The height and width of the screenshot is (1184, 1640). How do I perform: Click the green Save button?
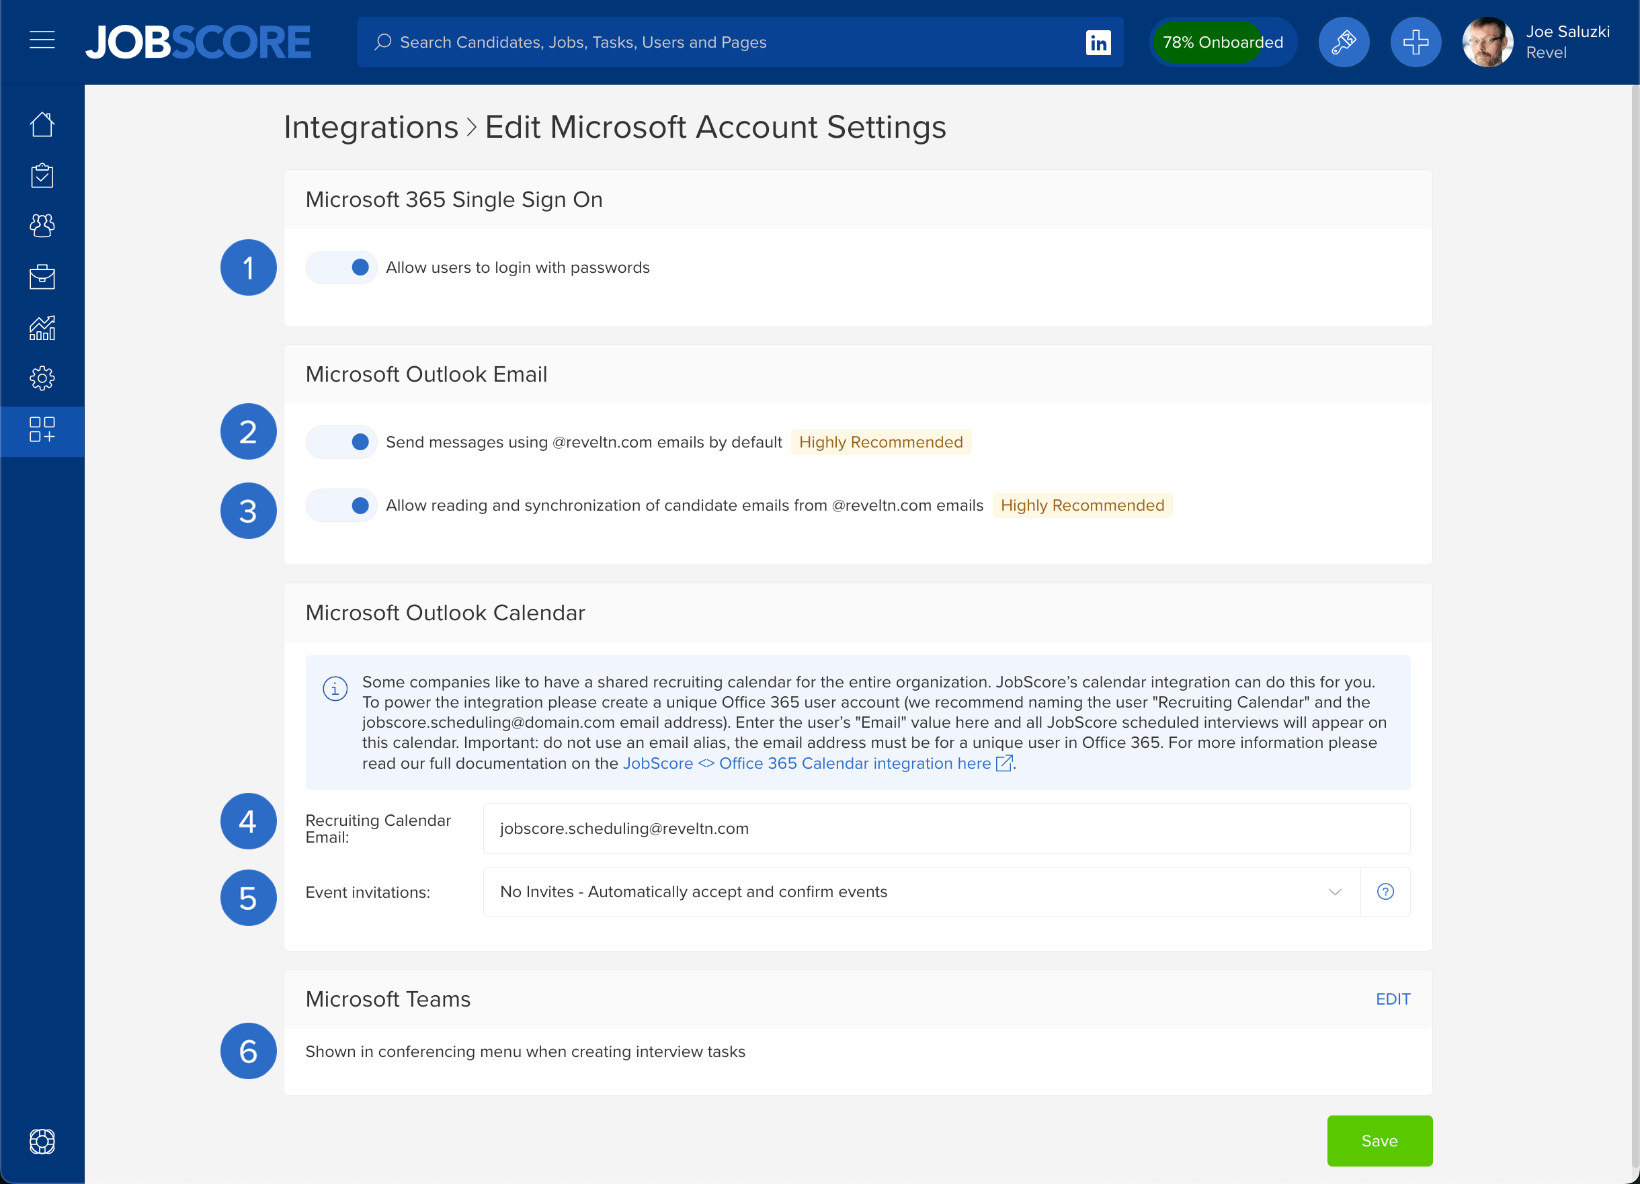[1379, 1140]
